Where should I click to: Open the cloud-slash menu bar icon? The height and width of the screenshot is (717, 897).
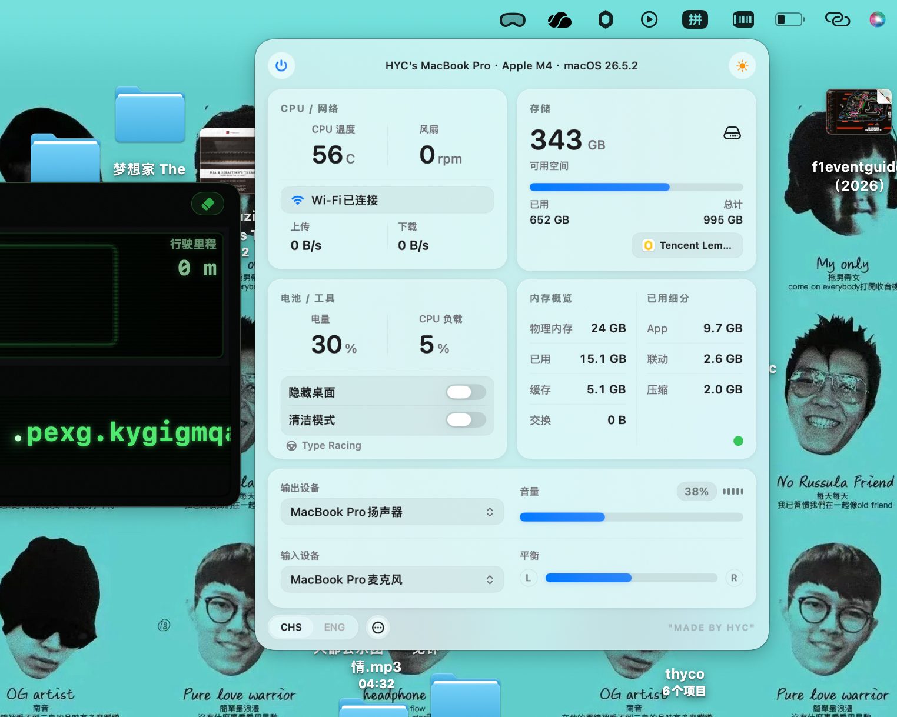click(x=559, y=20)
